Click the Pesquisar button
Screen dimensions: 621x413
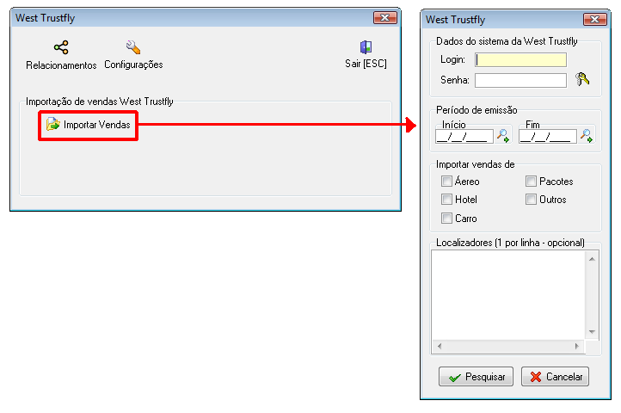476,377
